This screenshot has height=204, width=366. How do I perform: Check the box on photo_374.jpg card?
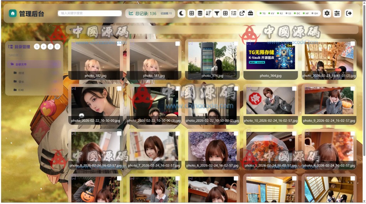click(236, 44)
